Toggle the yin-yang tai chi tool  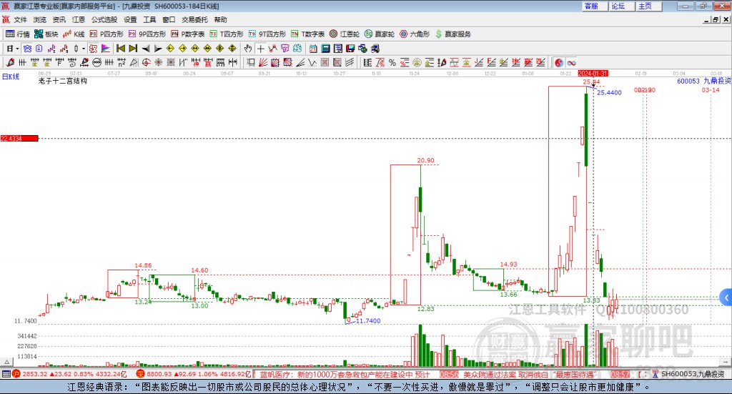[x=559, y=62]
